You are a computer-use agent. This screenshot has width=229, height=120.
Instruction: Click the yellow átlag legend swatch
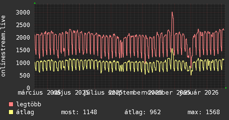pos(11,112)
